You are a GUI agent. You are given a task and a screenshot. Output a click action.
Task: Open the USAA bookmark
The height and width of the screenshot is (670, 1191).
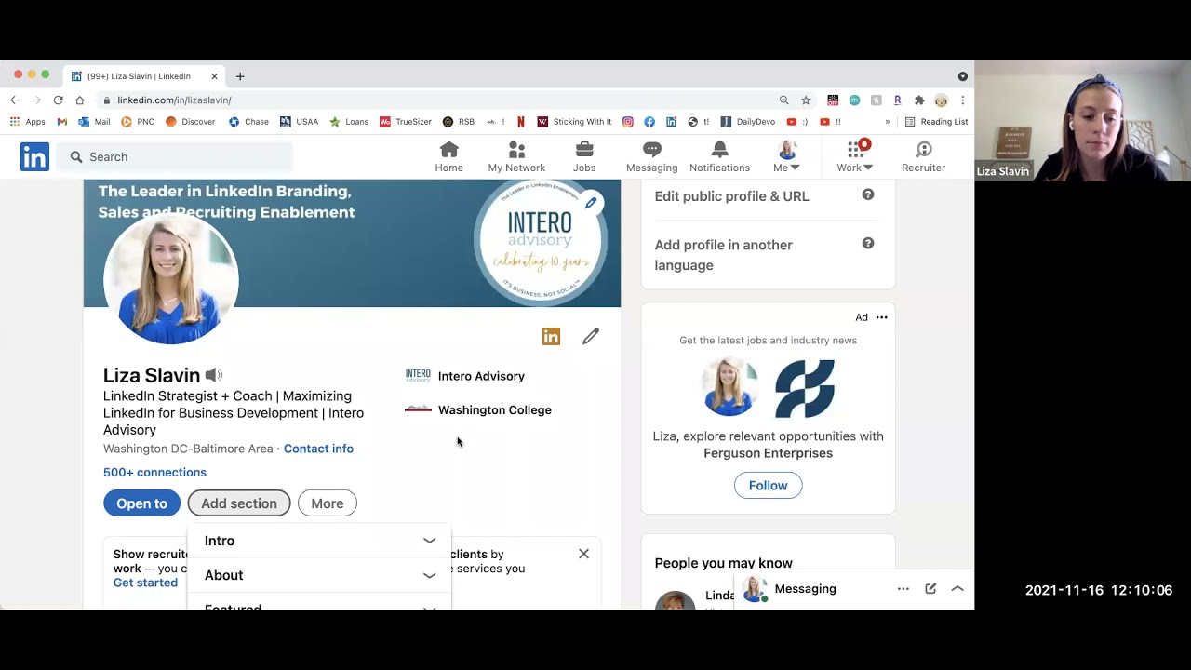tap(299, 122)
